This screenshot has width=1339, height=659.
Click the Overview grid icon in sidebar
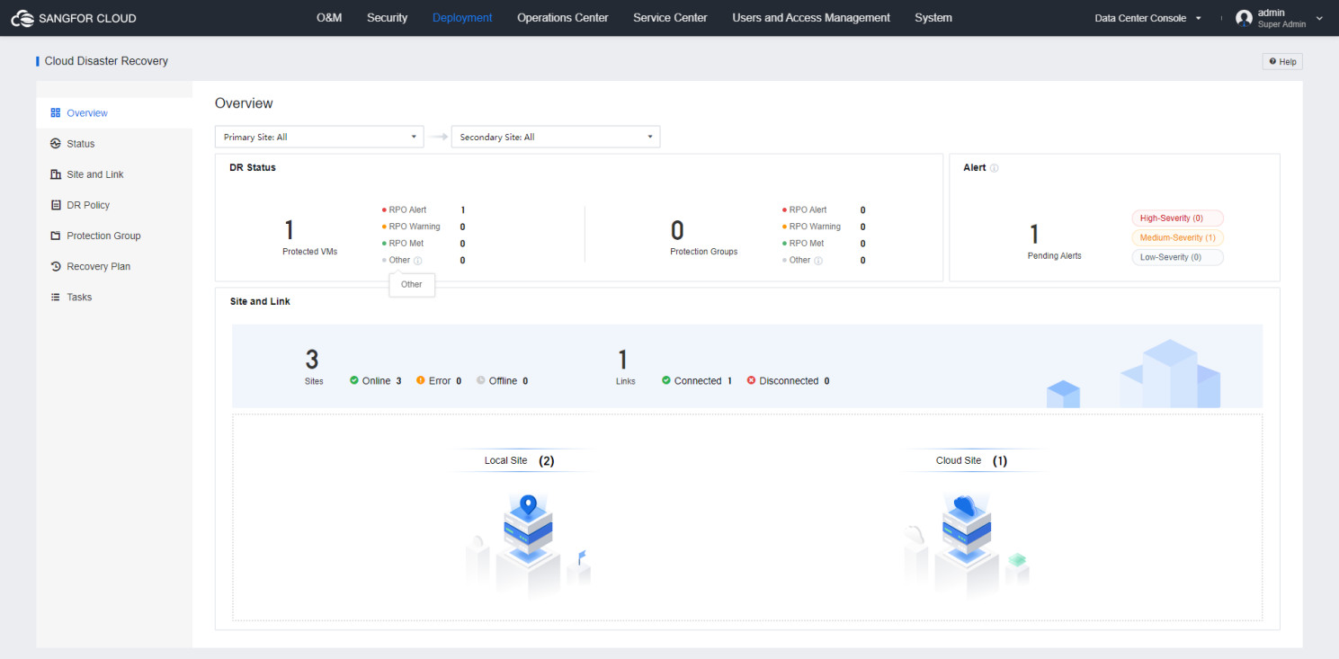click(x=56, y=113)
